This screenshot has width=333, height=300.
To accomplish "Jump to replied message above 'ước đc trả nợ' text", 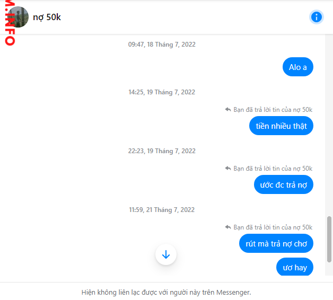I will coord(273,169).
